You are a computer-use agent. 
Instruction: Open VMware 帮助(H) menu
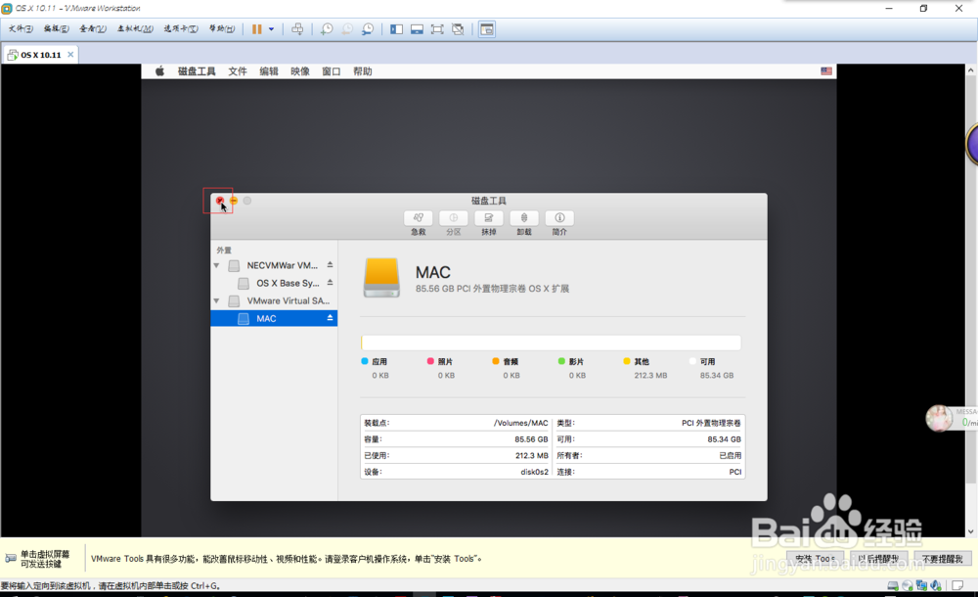coord(221,28)
